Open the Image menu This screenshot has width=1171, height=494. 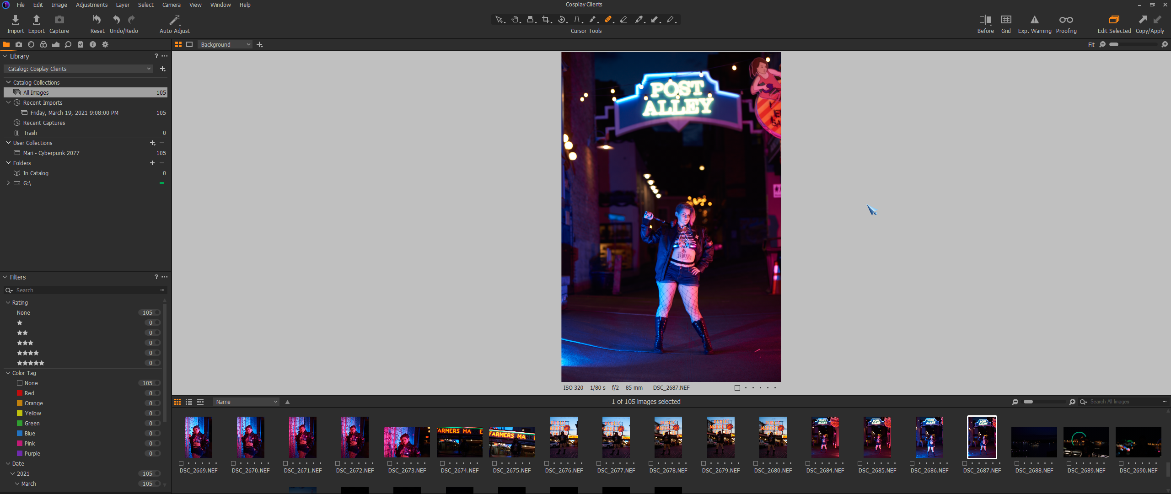59,5
